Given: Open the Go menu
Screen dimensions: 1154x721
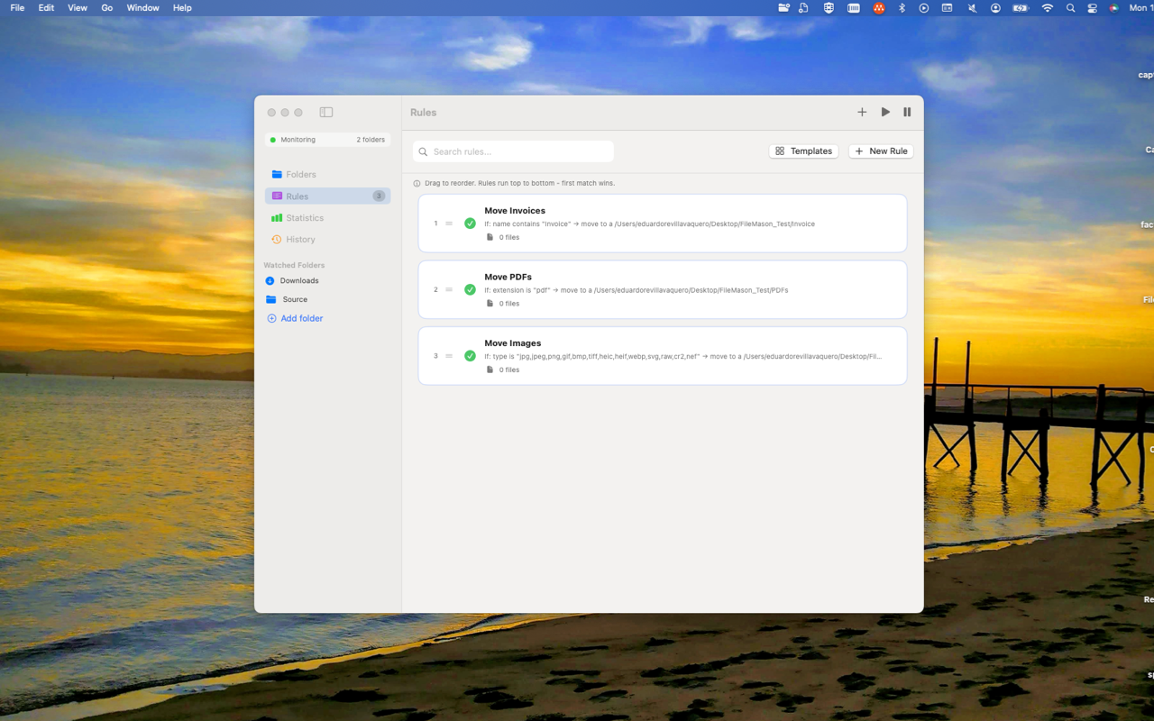Looking at the screenshot, I should coord(106,7).
